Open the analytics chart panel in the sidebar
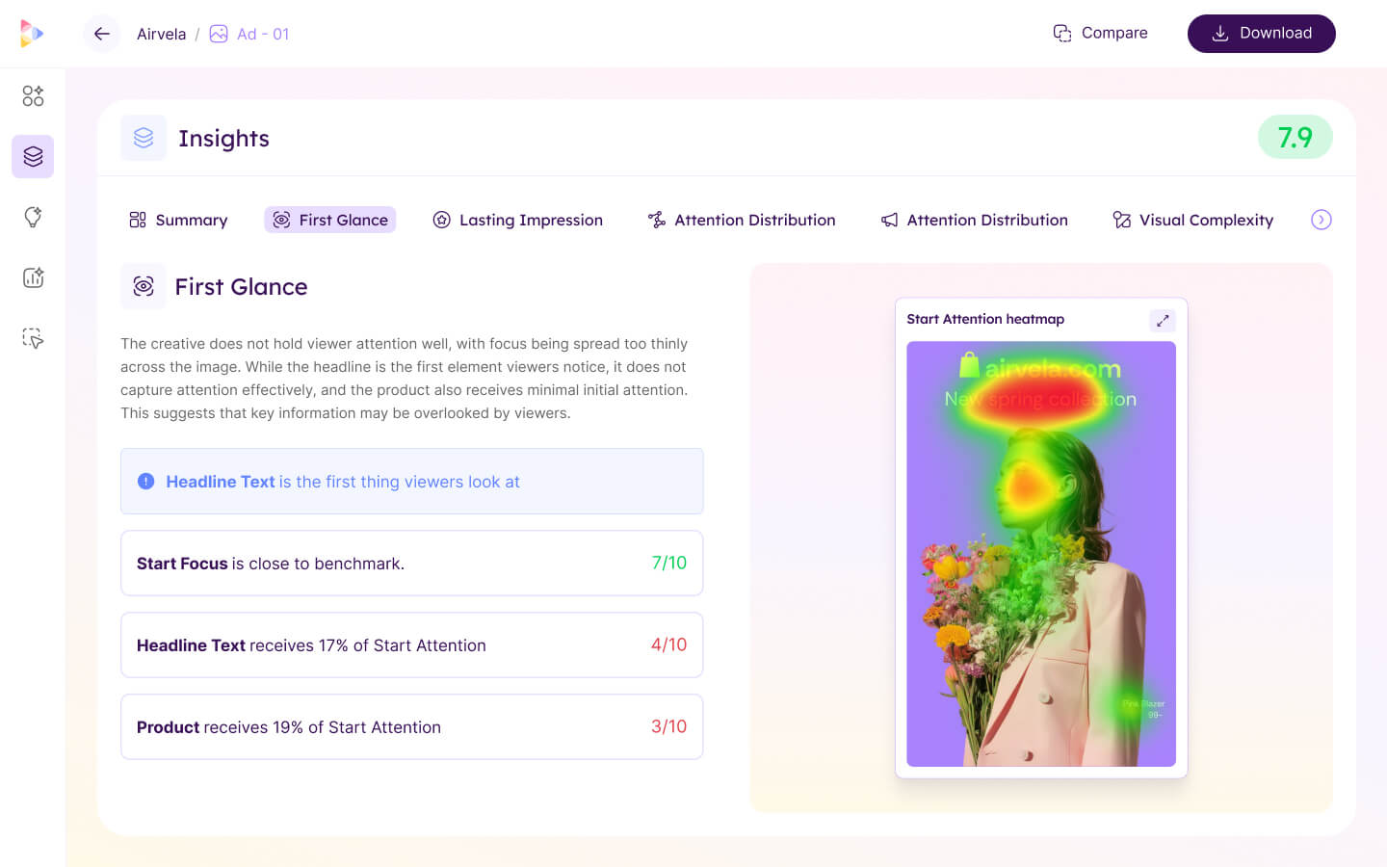Image resolution: width=1387 pixels, height=867 pixels. pos(32,277)
